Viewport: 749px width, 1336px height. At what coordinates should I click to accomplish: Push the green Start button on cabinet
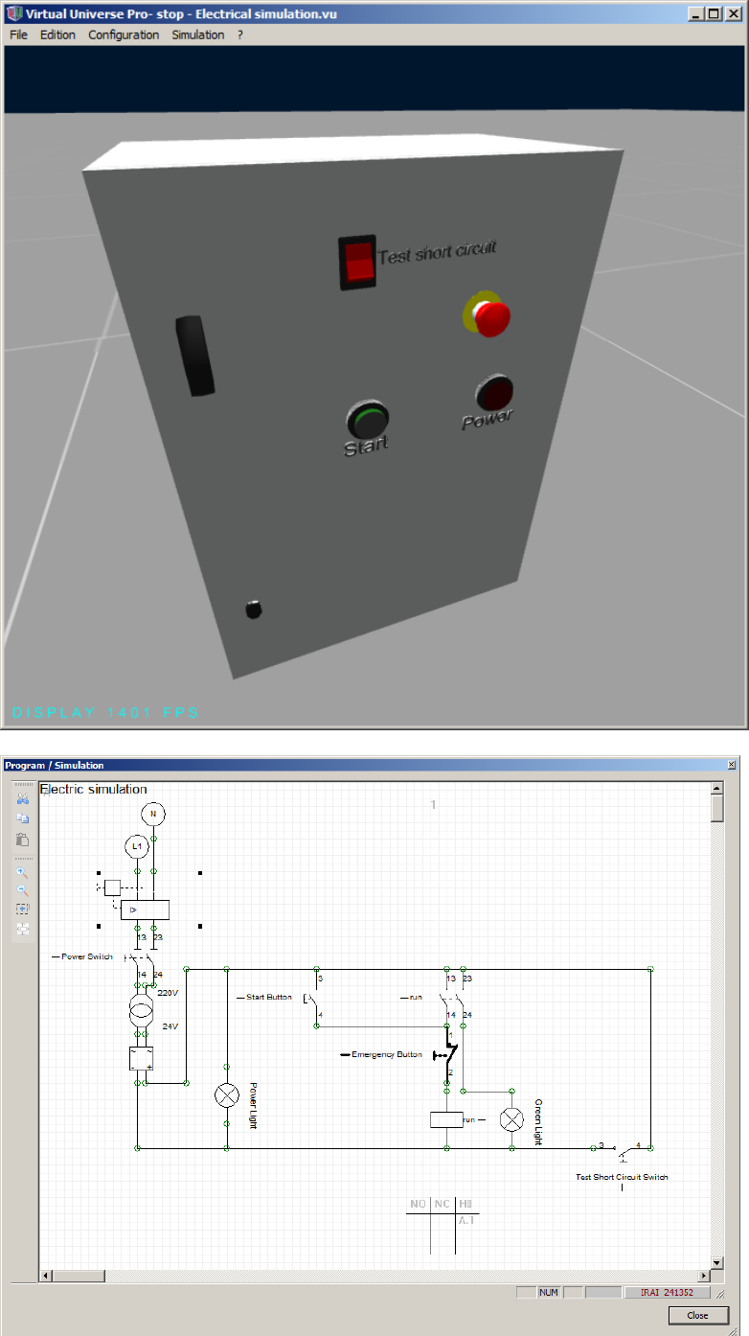pyautogui.click(x=368, y=421)
